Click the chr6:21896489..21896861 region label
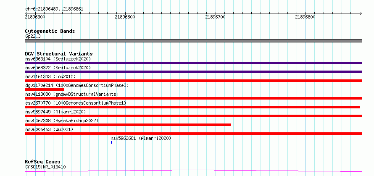 (54, 9)
